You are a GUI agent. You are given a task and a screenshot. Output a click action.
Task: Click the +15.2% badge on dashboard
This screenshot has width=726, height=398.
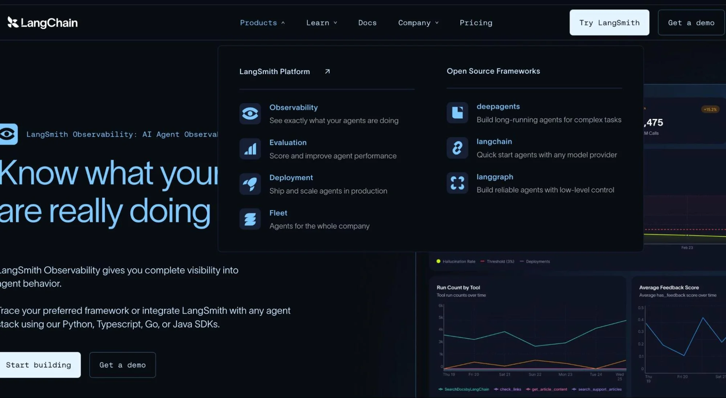[x=710, y=109]
